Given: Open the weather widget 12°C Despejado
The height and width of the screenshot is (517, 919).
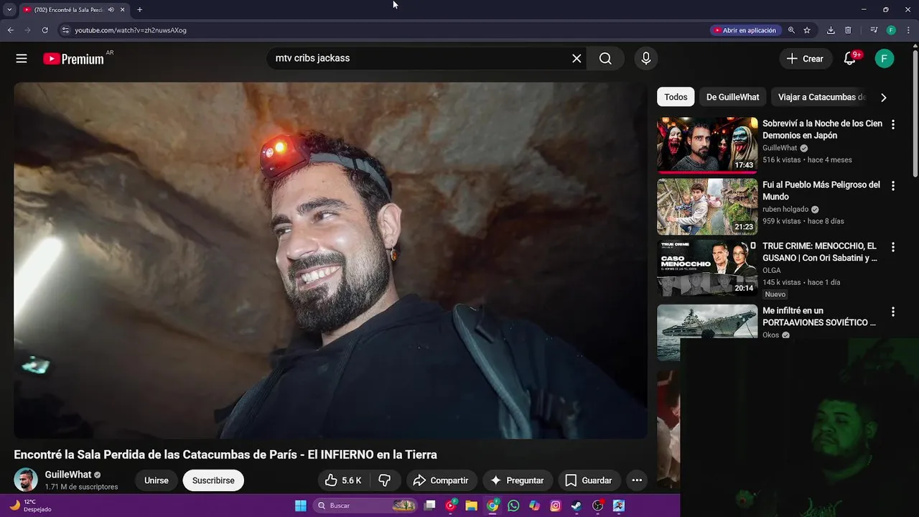Looking at the screenshot, I should pyautogui.click(x=30, y=506).
